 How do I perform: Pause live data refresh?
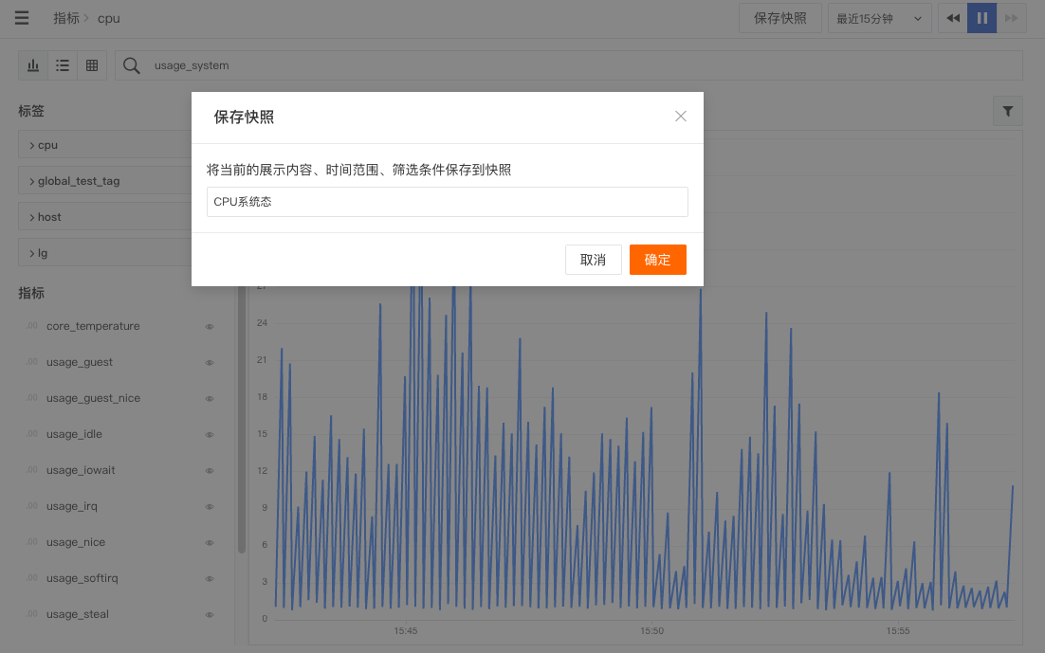click(981, 18)
